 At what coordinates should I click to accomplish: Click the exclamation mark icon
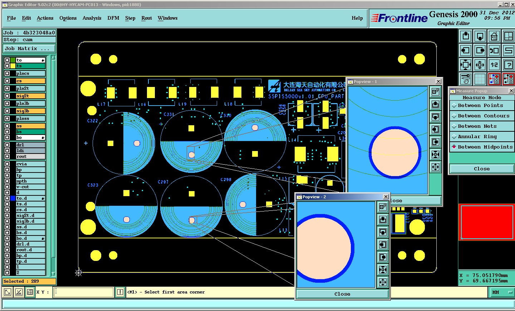(x=120, y=292)
